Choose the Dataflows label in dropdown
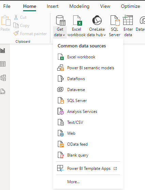 tap(76, 79)
